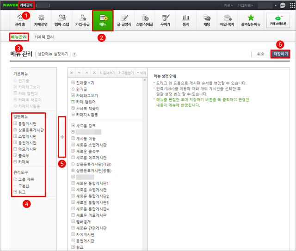Open the 관리홈 admin home icon
296x251 pixels.
(x=20, y=17)
